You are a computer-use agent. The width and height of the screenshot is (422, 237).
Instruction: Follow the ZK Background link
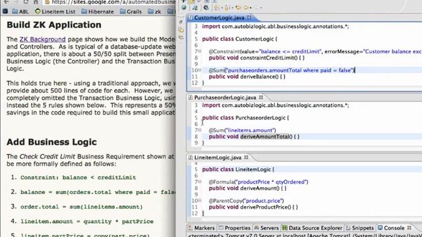click(x=42, y=39)
